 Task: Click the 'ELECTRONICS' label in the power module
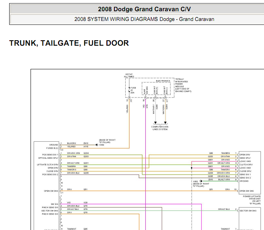pos(163,81)
